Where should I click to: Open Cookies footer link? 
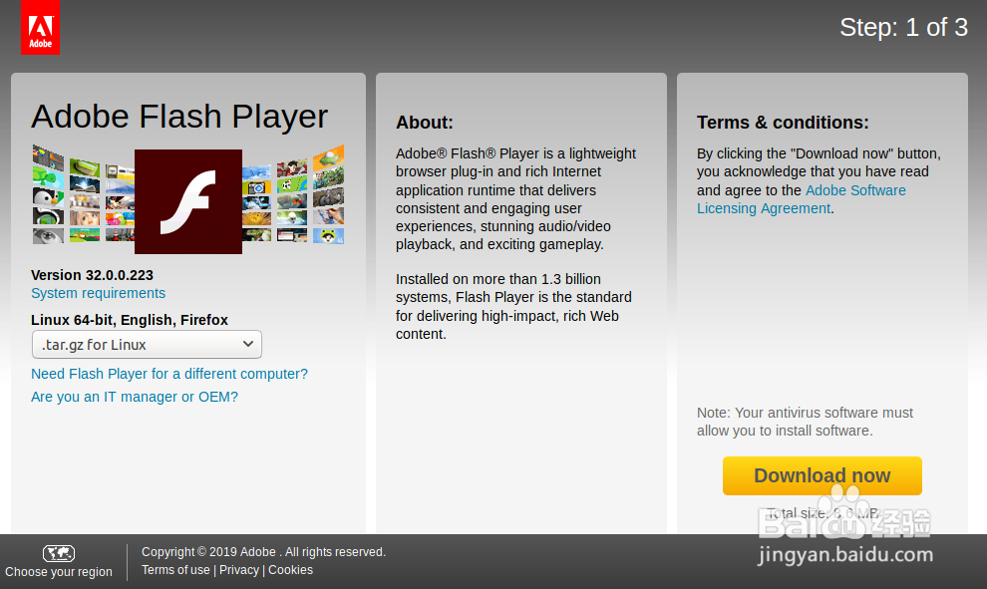(290, 570)
